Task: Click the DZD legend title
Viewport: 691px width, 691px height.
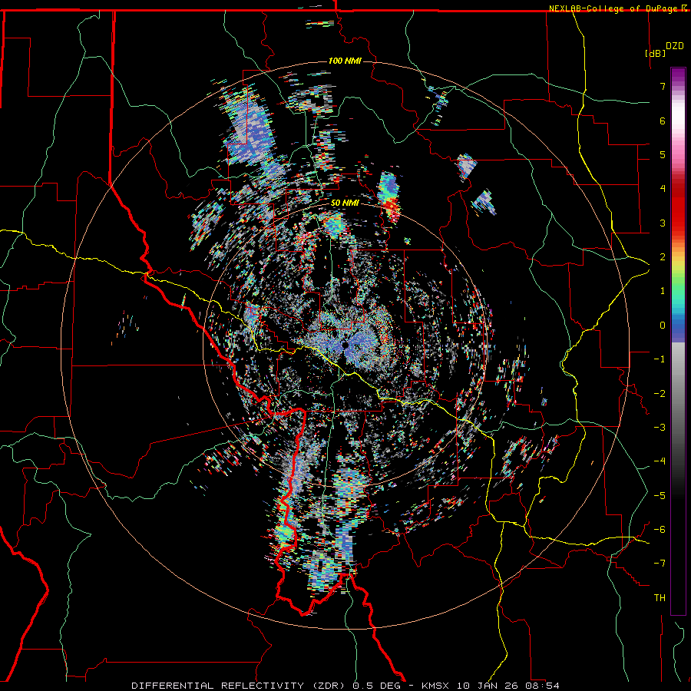Action: [674, 46]
